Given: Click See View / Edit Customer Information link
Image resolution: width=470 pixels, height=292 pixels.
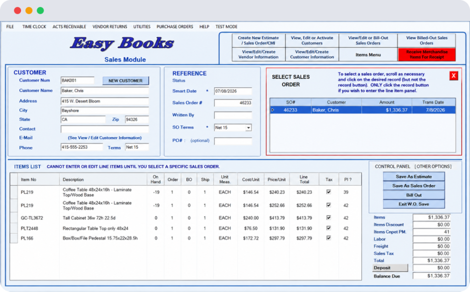Looking at the screenshot, I should [105, 138].
